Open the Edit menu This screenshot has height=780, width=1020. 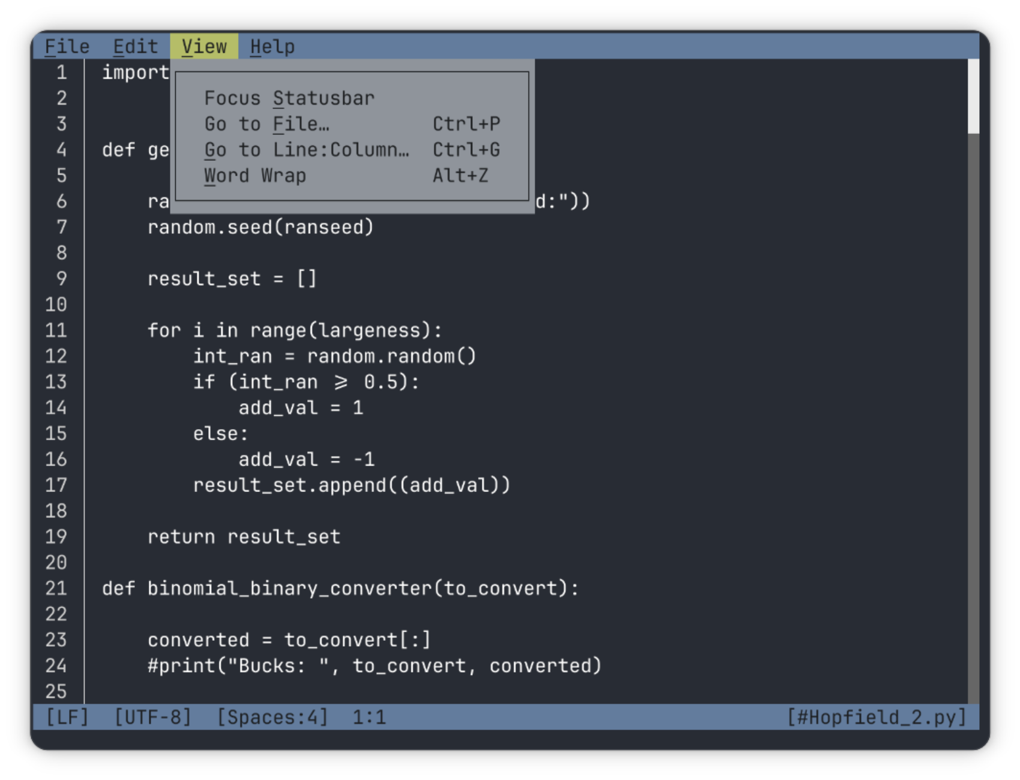(136, 46)
